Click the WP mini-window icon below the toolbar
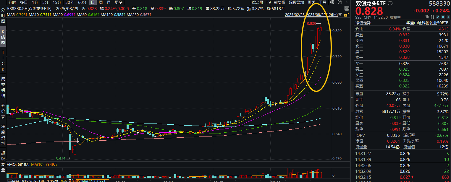The height and width of the screenshot is (182, 451). [x=347, y=8]
